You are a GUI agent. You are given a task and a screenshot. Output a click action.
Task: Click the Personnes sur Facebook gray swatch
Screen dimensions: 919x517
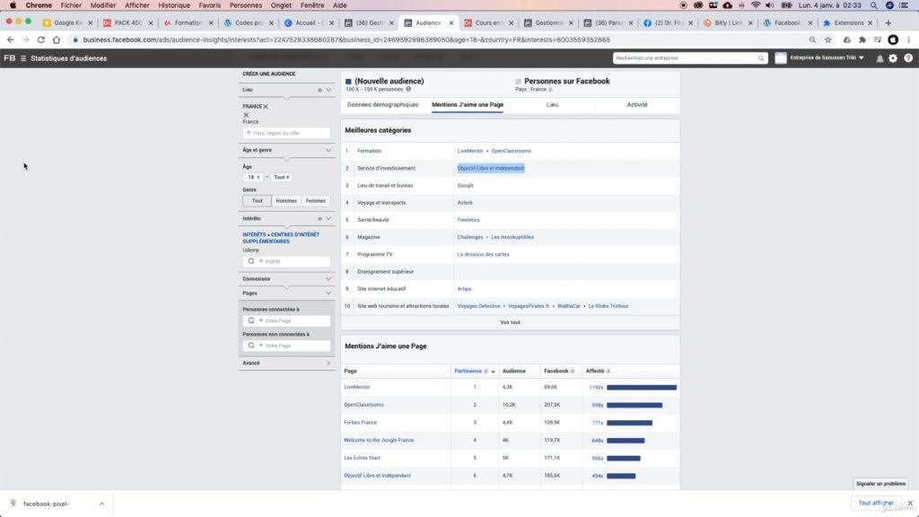pos(518,82)
